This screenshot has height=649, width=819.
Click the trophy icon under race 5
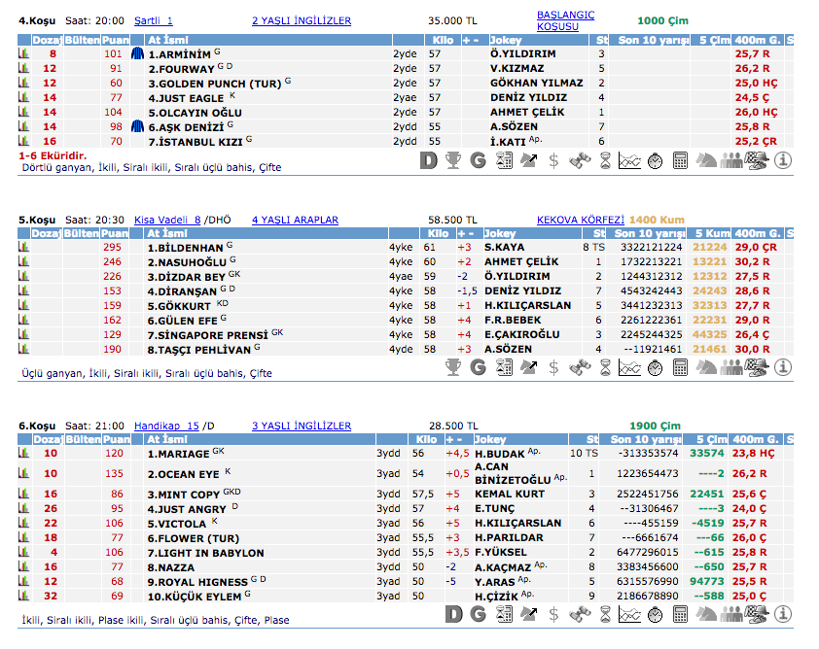(453, 367)
